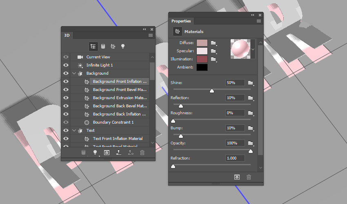Screen dimensions: 347x204
Task: Click the render cube icon in 3D panel
Action: pyautogui.click(x=107, y=153)
